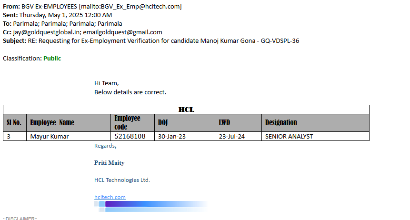Open the hcltech.com hyperlink
Viewport: 410px width, 220px height.
[110, 197]
